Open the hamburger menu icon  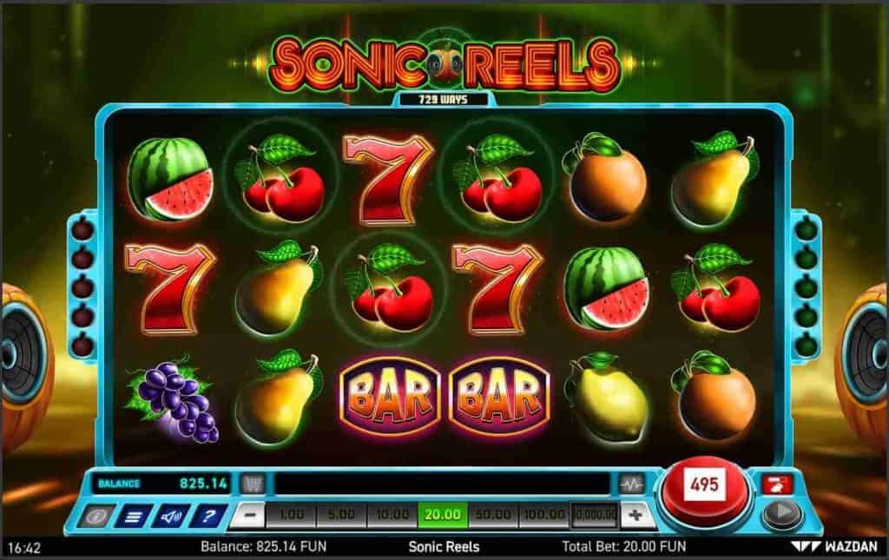point(134,516)
